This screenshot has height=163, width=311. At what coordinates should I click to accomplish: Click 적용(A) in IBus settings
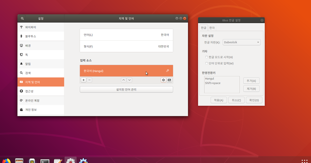219,100
